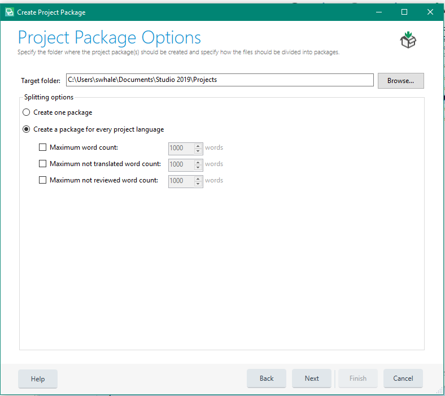Close the Create Project Package dialog

click(430, 12)
